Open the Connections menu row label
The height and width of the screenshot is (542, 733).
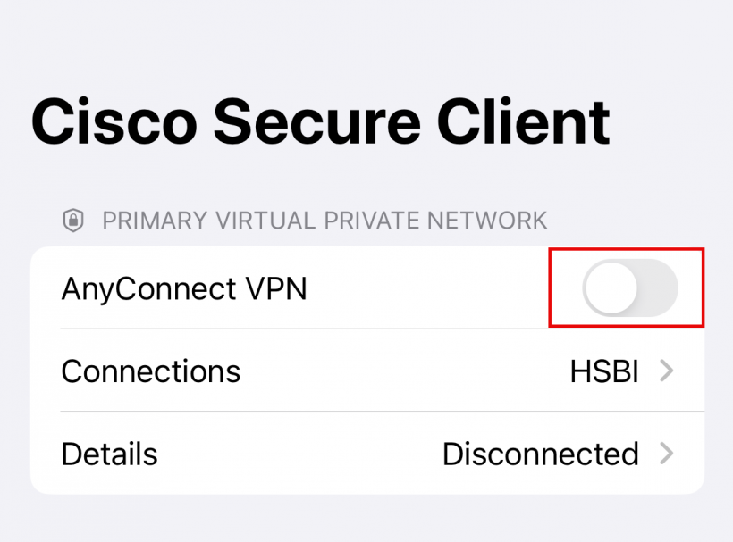[x=151, y=371]
